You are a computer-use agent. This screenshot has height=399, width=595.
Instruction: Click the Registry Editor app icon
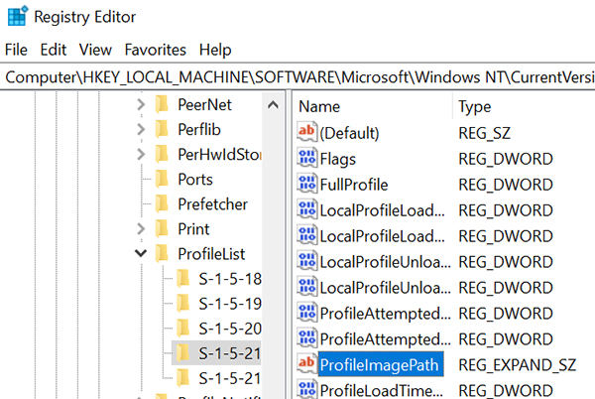(x=18, y=16)
